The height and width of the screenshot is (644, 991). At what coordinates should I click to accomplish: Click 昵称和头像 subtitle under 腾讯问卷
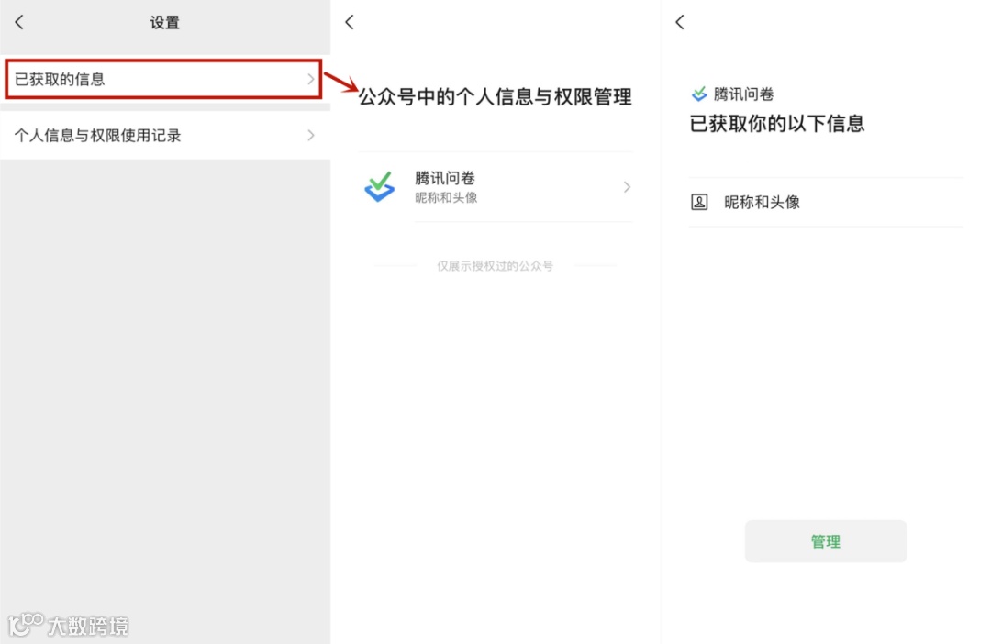(x=446, y=198)
